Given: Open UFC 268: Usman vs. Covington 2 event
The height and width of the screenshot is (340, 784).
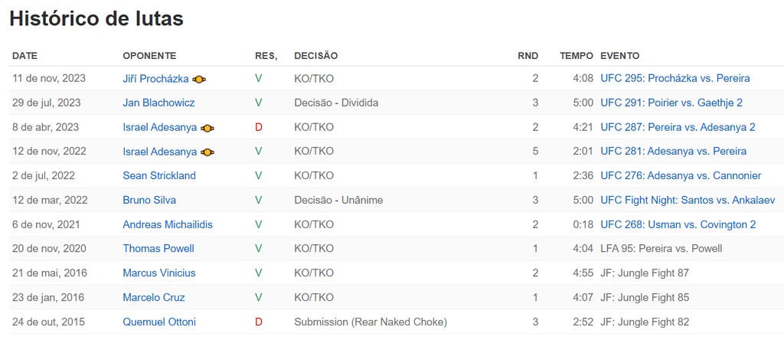Looking at the screenshot, I should (678, 224).
